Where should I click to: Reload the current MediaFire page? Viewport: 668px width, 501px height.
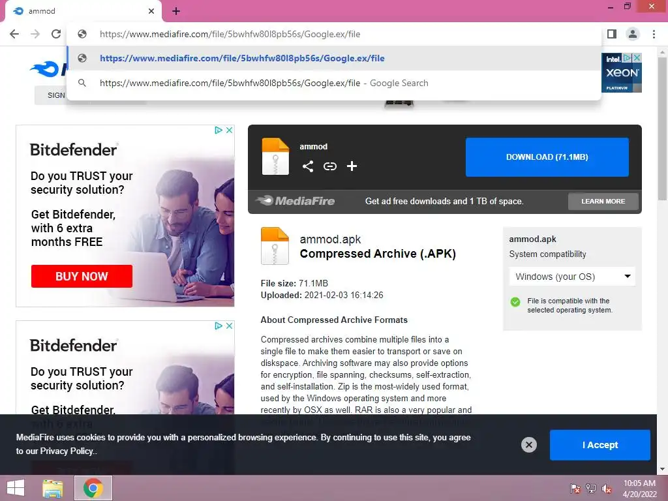click(x=56, y=34)
